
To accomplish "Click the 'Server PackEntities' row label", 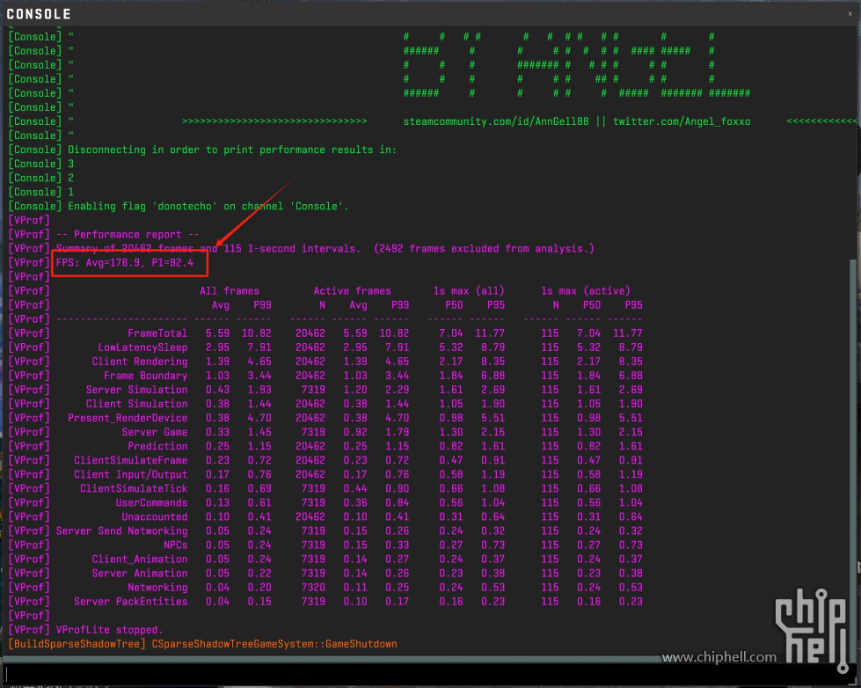I will point(131,602).
